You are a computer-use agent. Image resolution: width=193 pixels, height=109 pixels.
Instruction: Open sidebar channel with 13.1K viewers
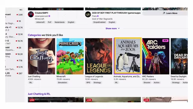click(x=14, y=35)
